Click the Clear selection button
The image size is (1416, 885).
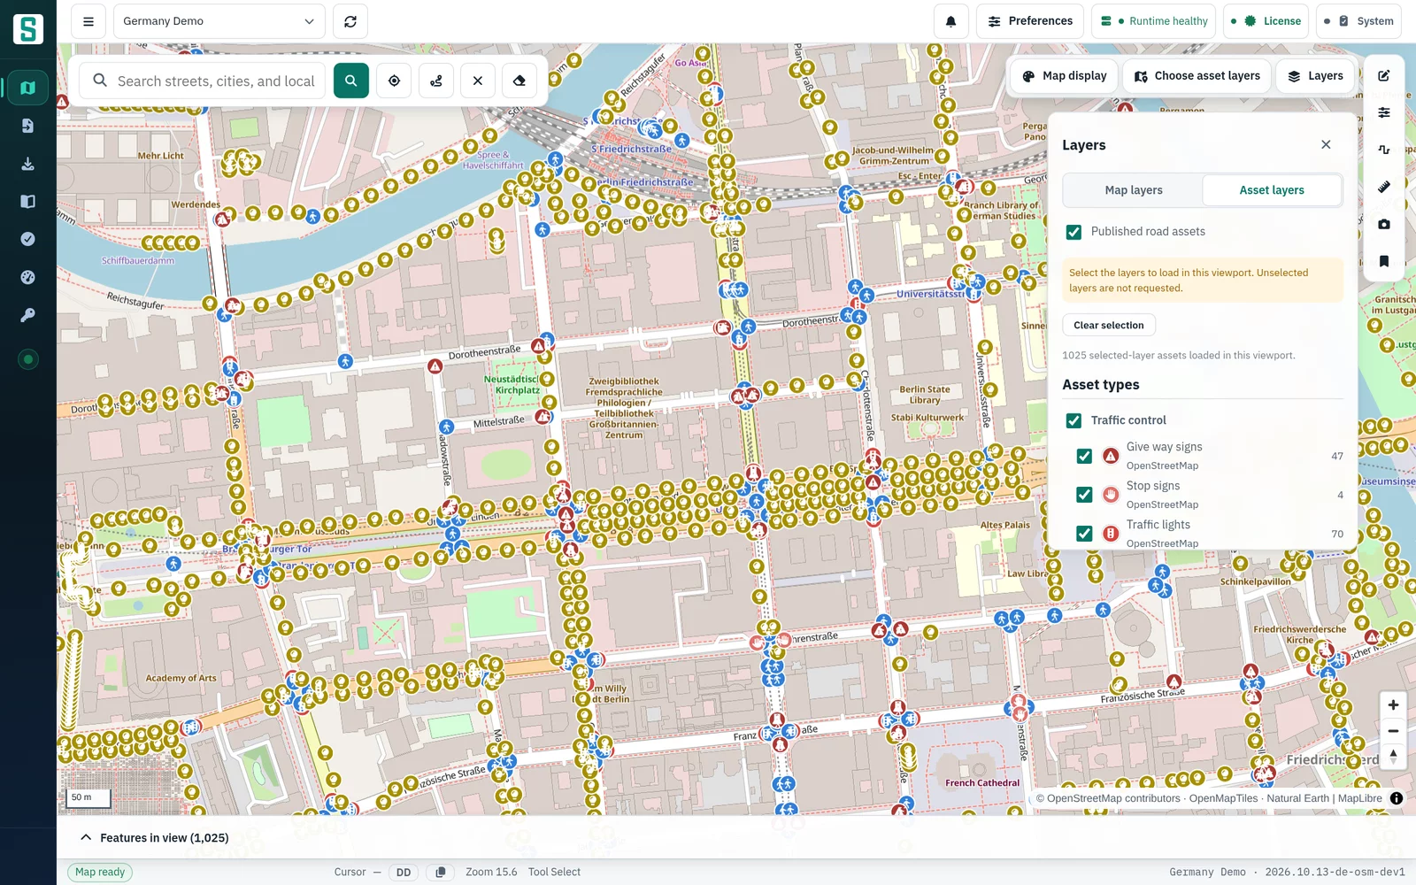1109,325
